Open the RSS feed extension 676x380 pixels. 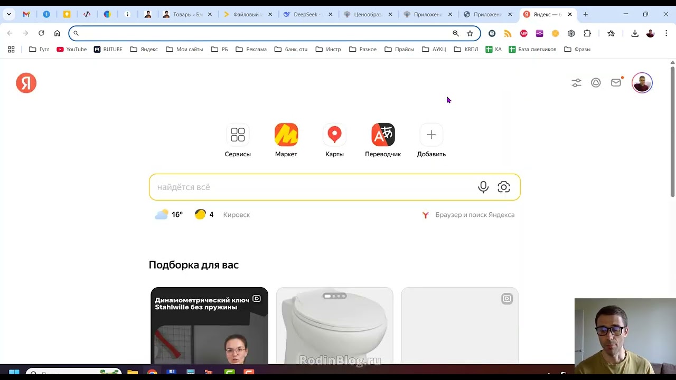pos(508,33)
